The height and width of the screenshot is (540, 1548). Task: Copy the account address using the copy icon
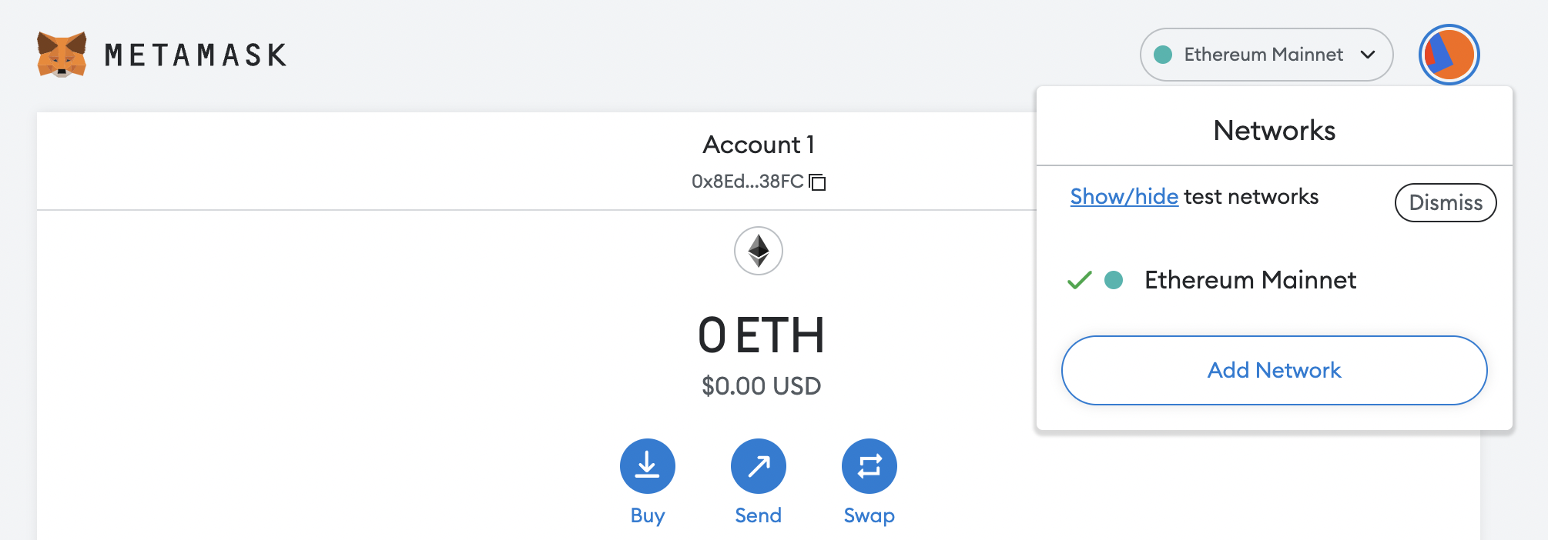click(x=818, y=183)
